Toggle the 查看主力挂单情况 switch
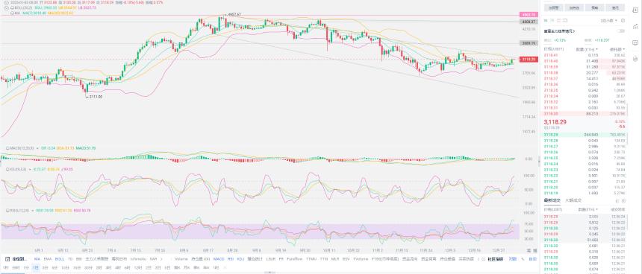The width and height of the screenshot is (642, 274). tap(620, 31)
